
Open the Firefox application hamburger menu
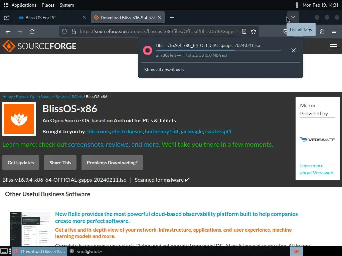pyautogui.click(x=334, y=32)
